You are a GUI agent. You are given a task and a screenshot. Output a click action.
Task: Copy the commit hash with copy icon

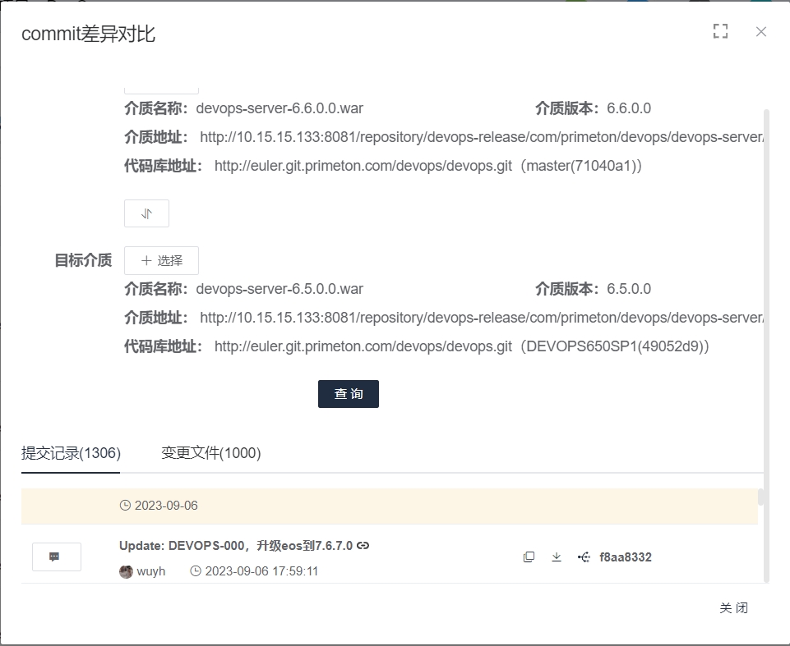point(529,557)
